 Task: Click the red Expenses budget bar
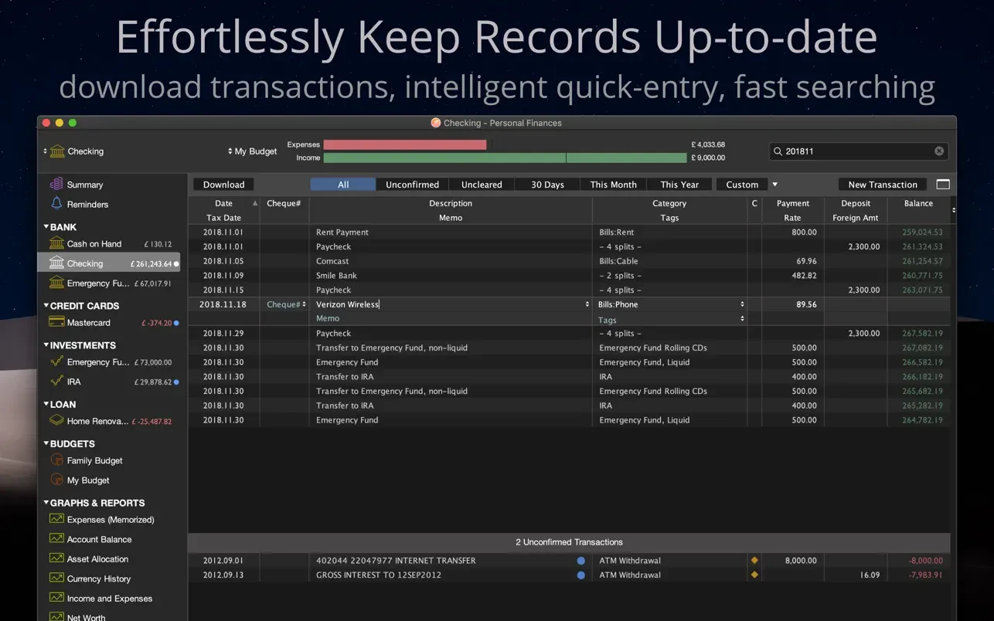pos(404,144)
